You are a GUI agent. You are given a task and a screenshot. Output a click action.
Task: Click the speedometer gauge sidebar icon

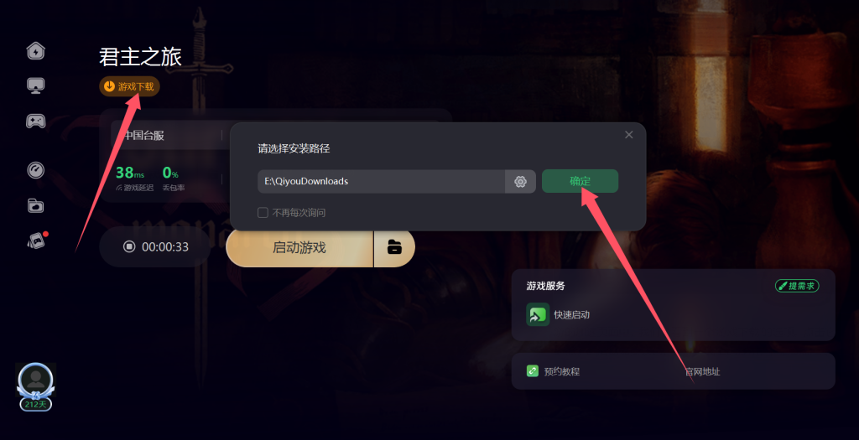point(35,170)
